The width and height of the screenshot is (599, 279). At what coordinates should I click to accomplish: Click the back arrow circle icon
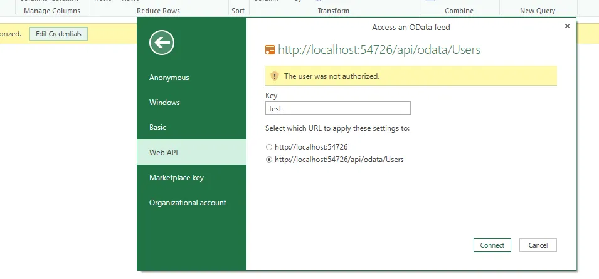click(x=162, y=43)
